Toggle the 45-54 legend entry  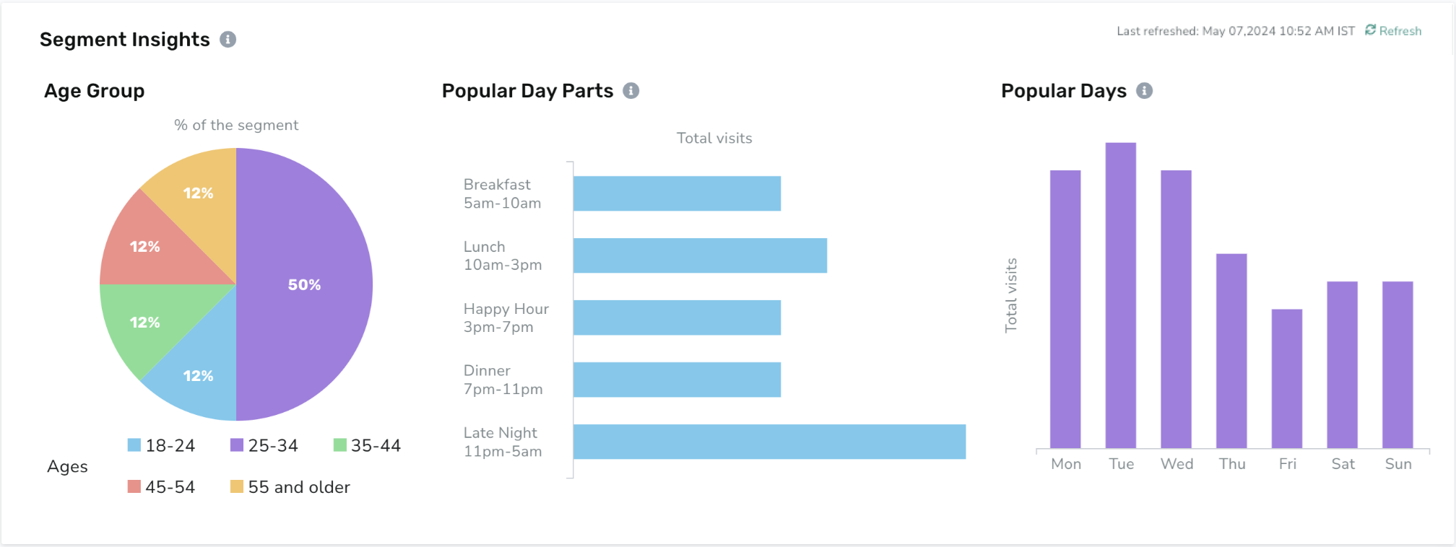tap(162, 487)
